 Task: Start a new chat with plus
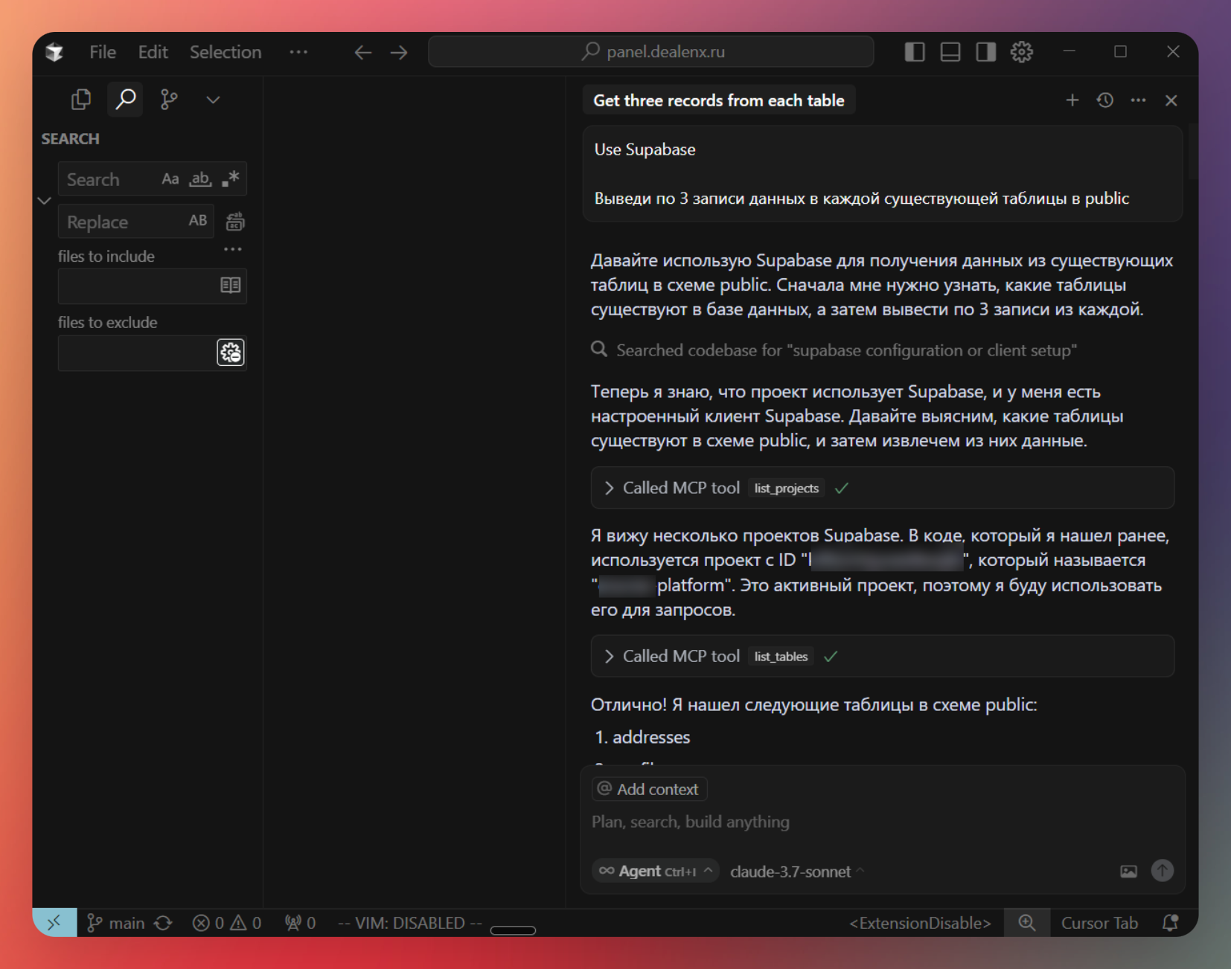pyautogui.click(x=1072, y=100)
